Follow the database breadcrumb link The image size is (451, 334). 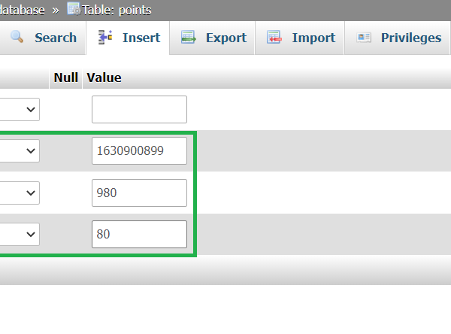23,10
